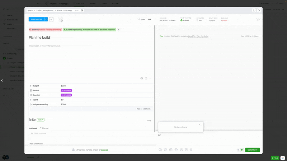This screenshot has height=161, width=287.
Task: Switch to Board view tab behind modal
Action: [x=92, y=4]
